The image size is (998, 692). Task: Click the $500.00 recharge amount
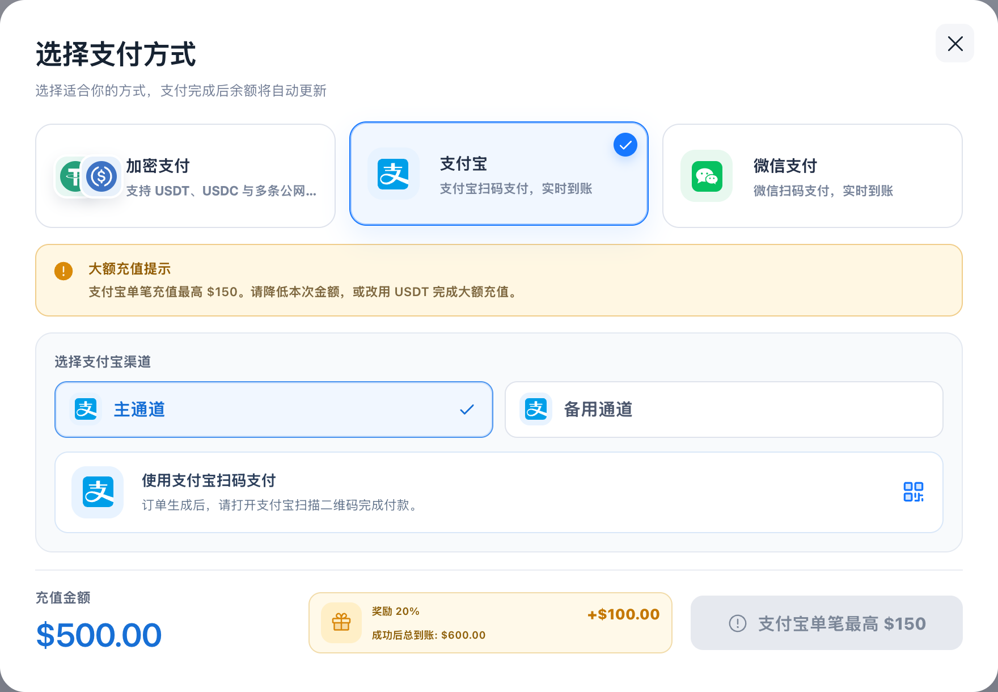coord(99,635)
